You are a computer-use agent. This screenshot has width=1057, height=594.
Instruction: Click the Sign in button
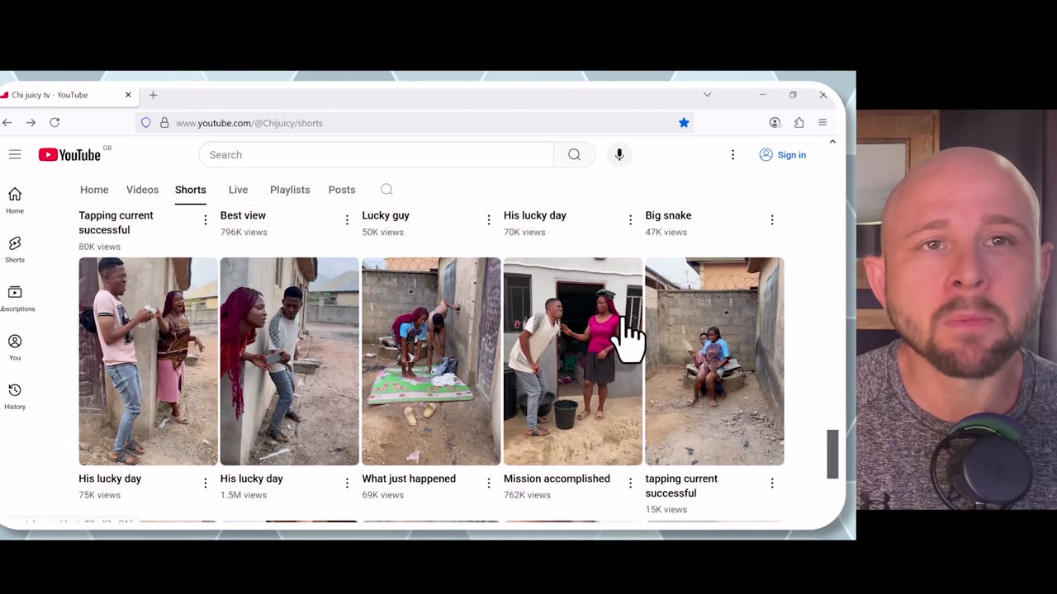pos(784,155)
